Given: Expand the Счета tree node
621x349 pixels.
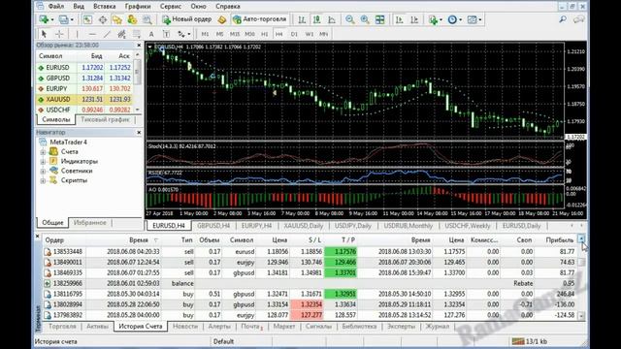Looking at the screenshot, I should [x=43, y=152].
